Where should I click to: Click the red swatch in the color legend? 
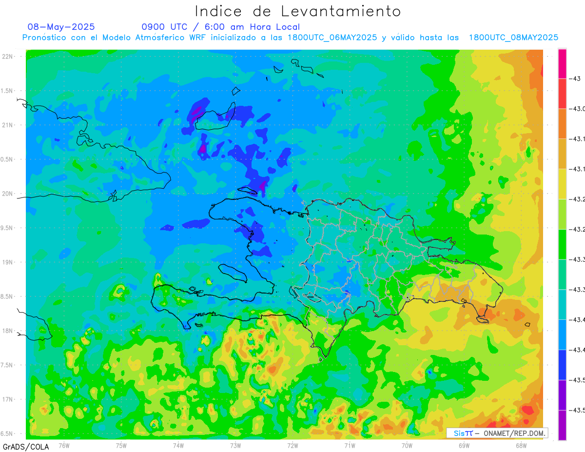[562, 94]
